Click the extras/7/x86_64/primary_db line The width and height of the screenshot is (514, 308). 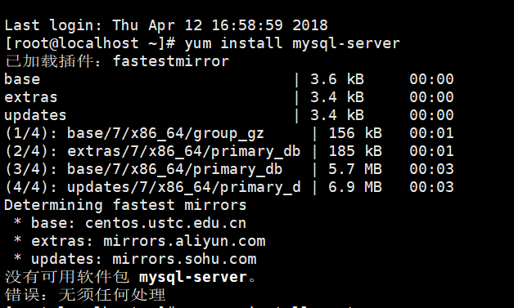coord(229,151)
